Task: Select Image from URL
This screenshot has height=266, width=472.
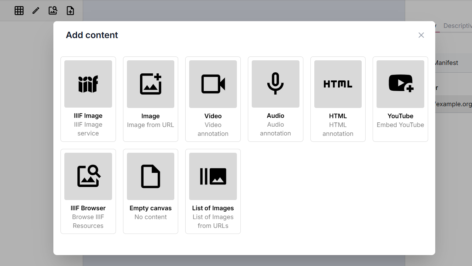Action: (x=150, y=99)
